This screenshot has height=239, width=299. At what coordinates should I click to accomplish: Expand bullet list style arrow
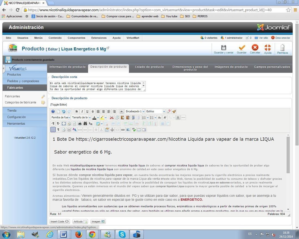pyautogui.click(x=155, y=118)
